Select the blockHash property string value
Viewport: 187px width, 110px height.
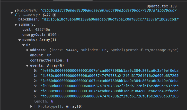click(x=110, y=19)
